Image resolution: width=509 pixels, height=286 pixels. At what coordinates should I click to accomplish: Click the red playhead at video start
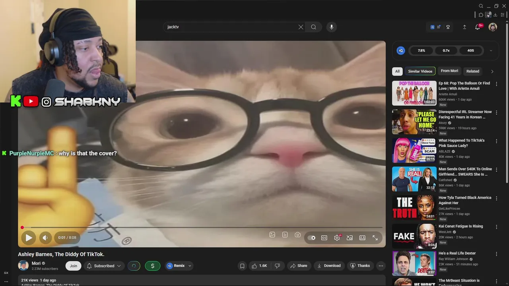[x=22, y=228]
